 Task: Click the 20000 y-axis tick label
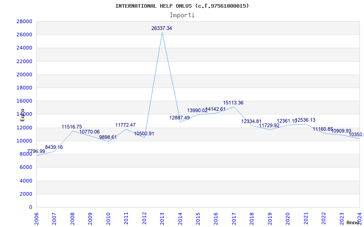24,74
